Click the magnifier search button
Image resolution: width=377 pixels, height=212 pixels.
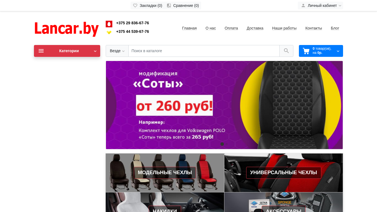[286, 51]
